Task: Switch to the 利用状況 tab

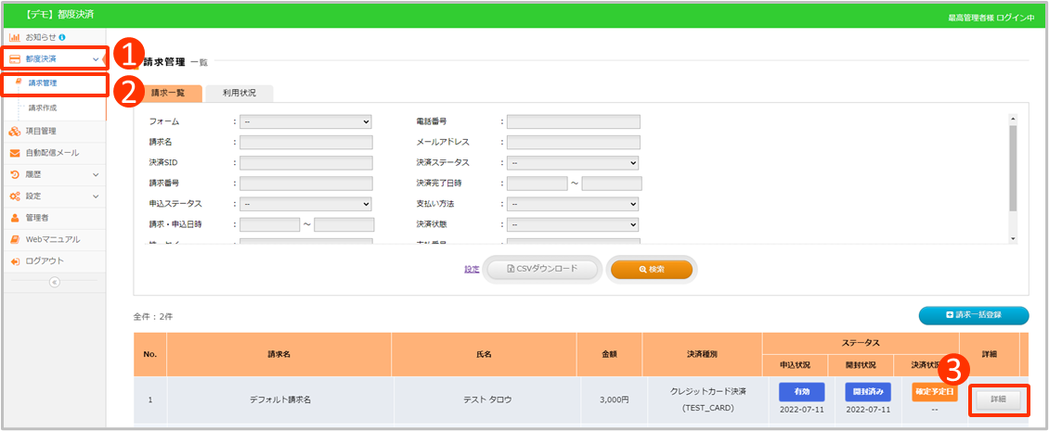Action: coord(240,93)
